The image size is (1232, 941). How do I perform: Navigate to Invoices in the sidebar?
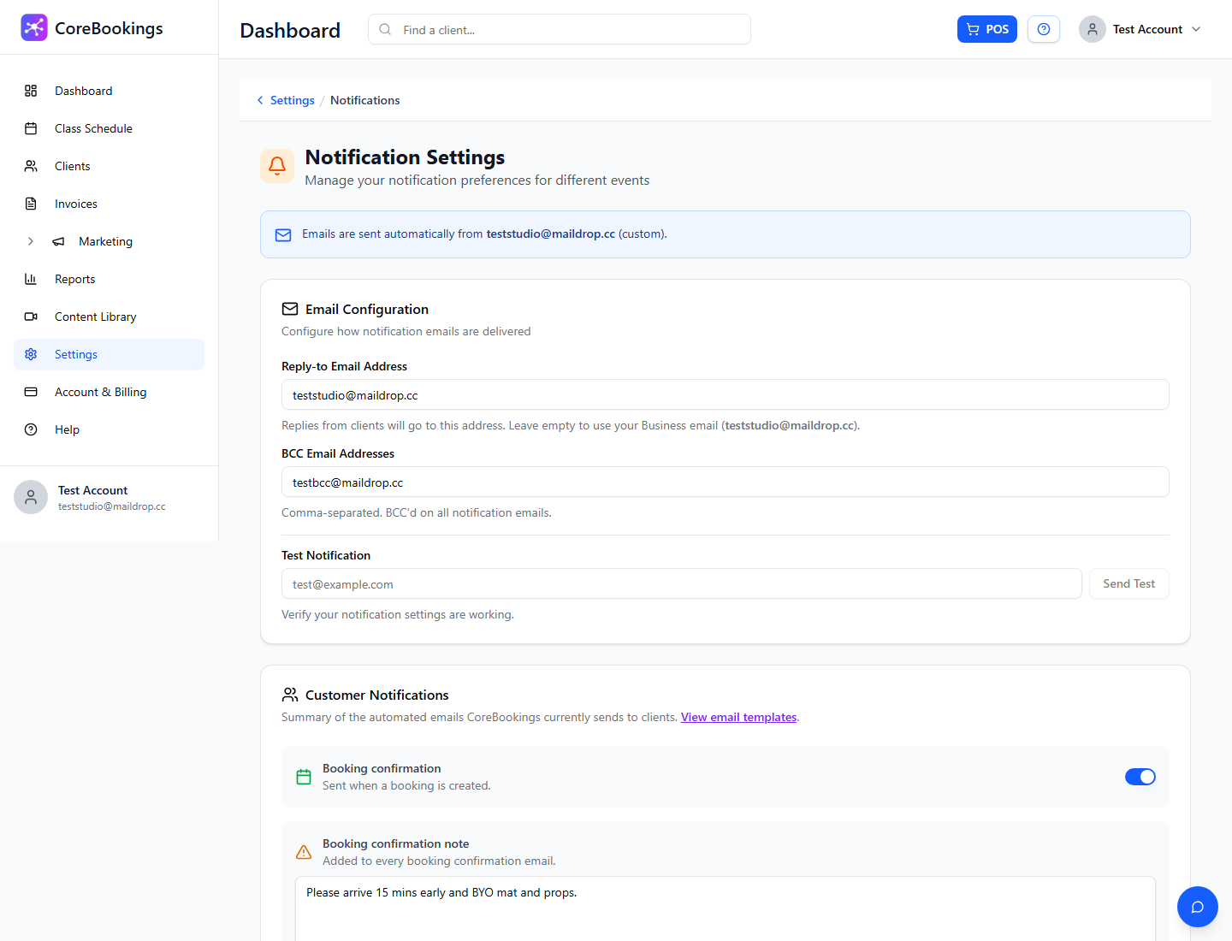coord(109,204)
